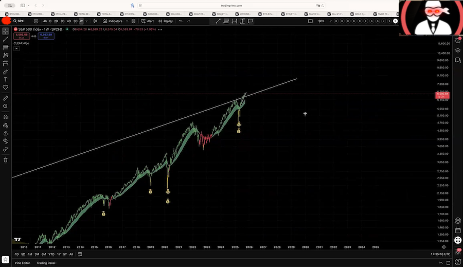Toggle the layout fullscreen square checkbox
Viewport: 463px width, 267px height.
pos(310,21)
